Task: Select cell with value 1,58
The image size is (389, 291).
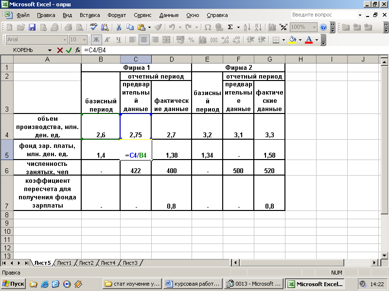Action: click(x=269, y=149)
